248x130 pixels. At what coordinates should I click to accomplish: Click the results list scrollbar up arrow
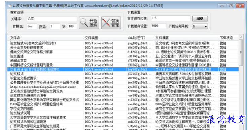241,37
